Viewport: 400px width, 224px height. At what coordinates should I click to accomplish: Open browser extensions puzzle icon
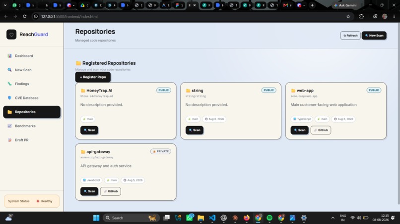coord(361,16)
